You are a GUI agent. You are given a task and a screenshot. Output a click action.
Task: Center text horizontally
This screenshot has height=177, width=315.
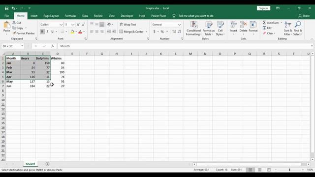point(97,31)
